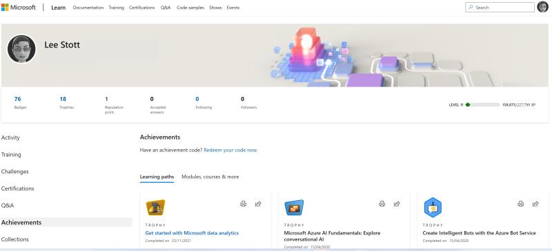
Task: Select Activity in the sidebar
Action: click(10, 138)
